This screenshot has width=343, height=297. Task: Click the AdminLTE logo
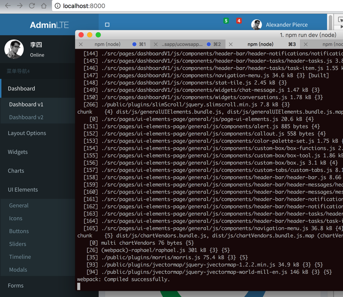click(x=49, y=25)
